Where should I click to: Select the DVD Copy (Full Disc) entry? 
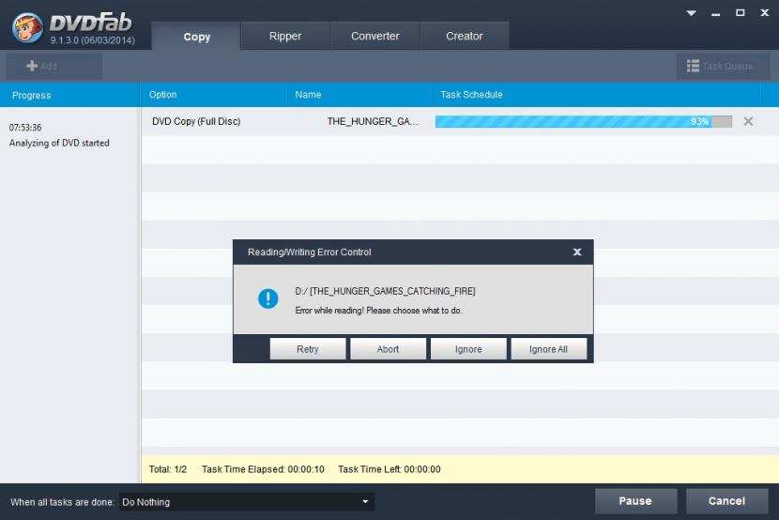196,121
